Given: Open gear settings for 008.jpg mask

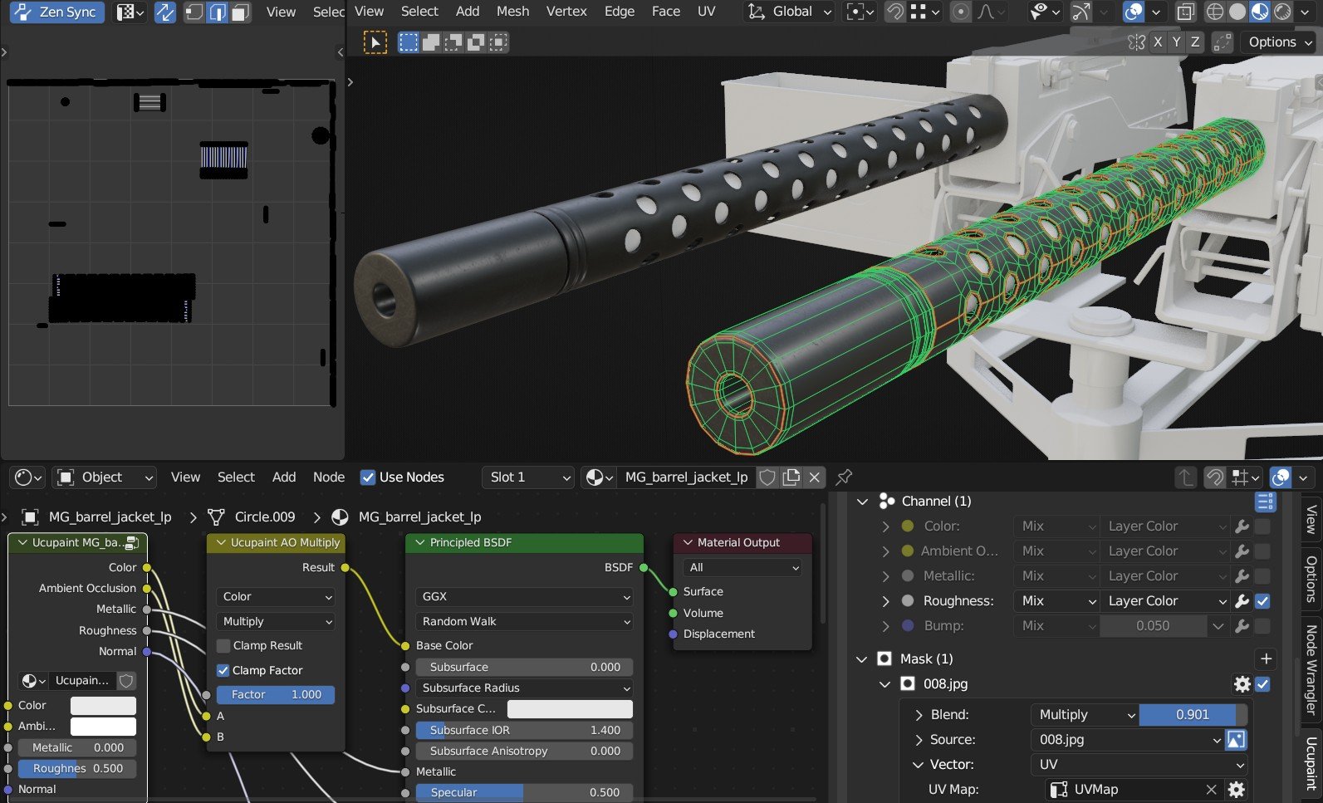Looking at the screenshot, I should point(1242,684).
